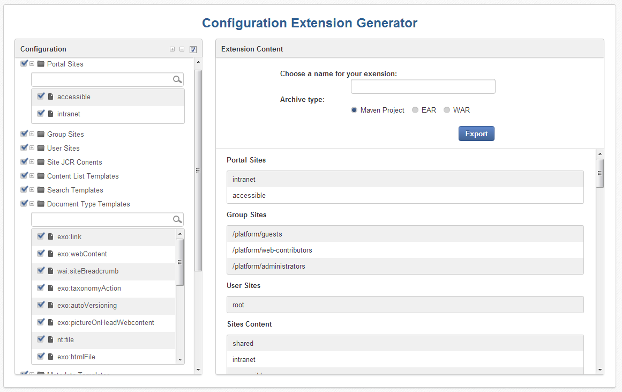Focus the extension name text field
The image size is (622, 392).
[x=423, y=86]
